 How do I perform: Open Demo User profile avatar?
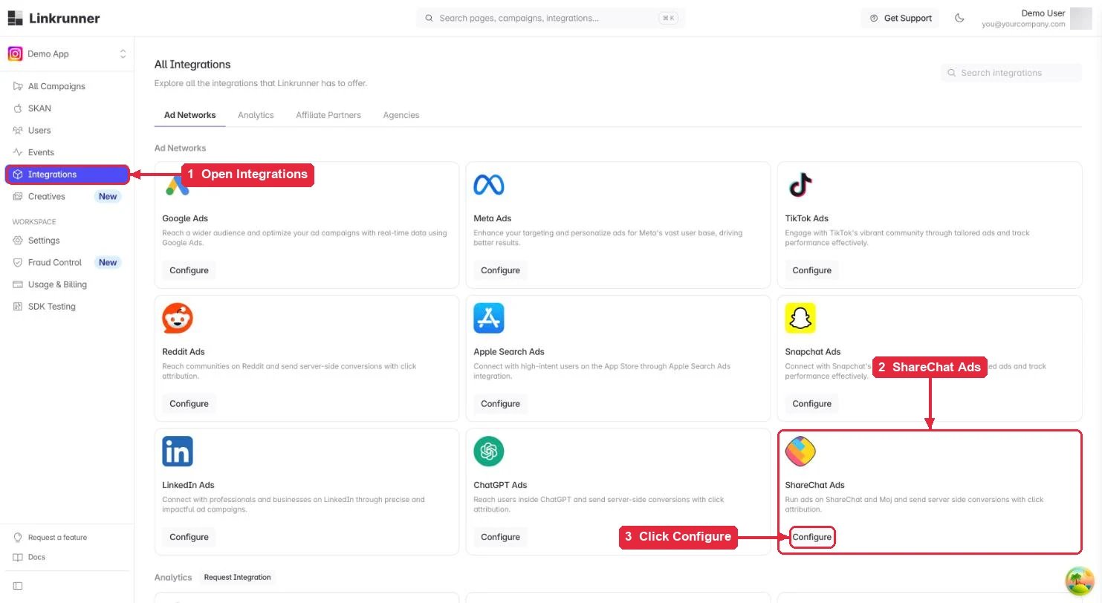point(1080,18)
